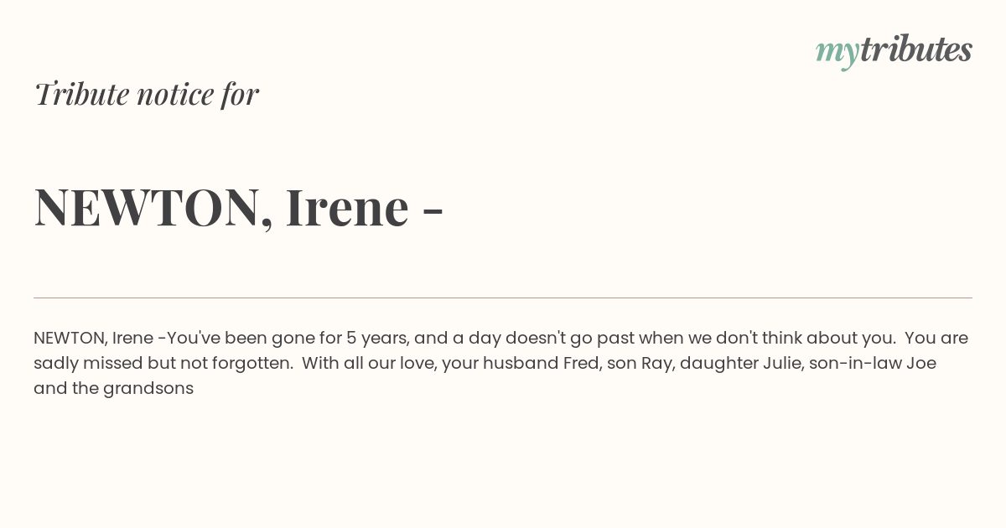
Task: Click the gray "tributes" part of logo
Action: [915, 49]
